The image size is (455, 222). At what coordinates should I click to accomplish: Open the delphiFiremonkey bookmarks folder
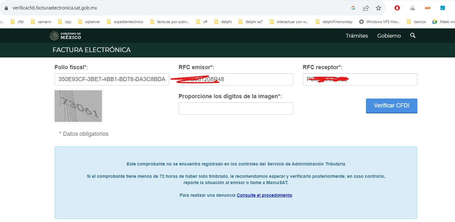(334, 22)
